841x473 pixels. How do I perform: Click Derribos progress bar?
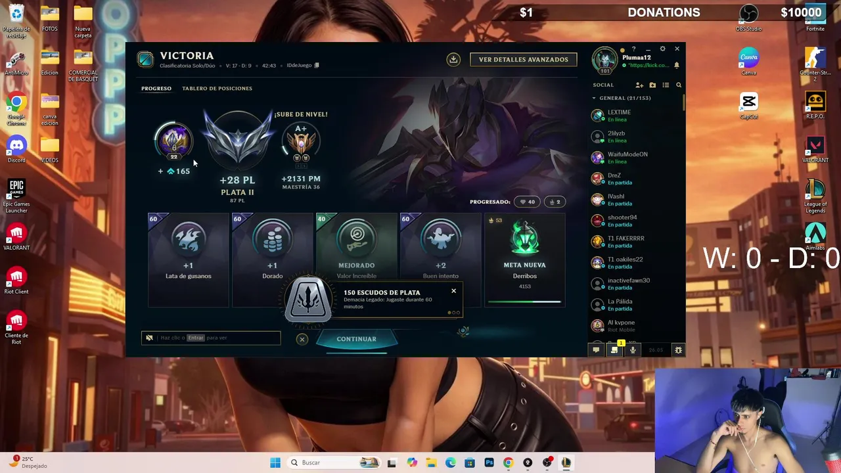pyautogui.click(x=524, y=302)
